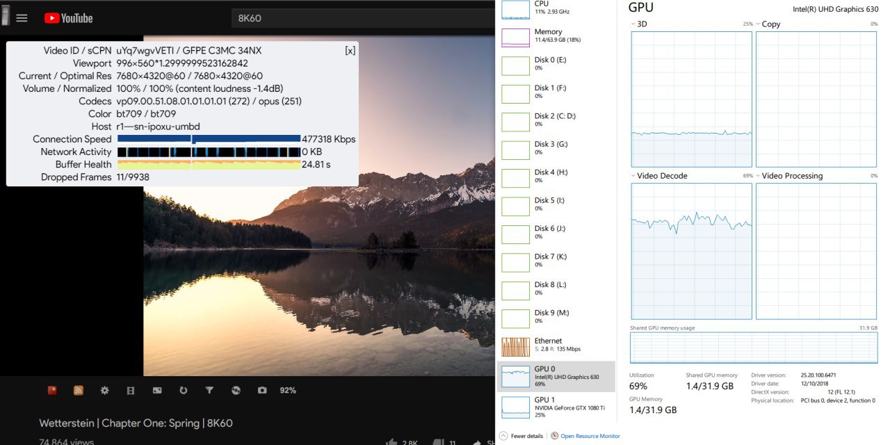Open the gear settings icon under the video
The width and height of the screenshot is (890, 445).
pos(105,391)
